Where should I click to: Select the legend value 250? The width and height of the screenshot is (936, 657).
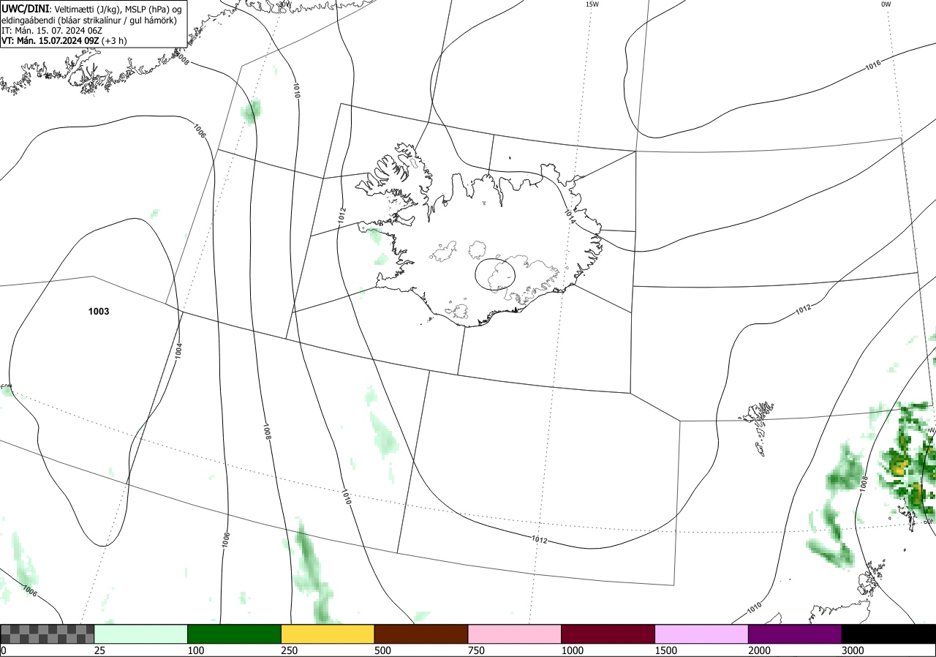click(289, 650)
